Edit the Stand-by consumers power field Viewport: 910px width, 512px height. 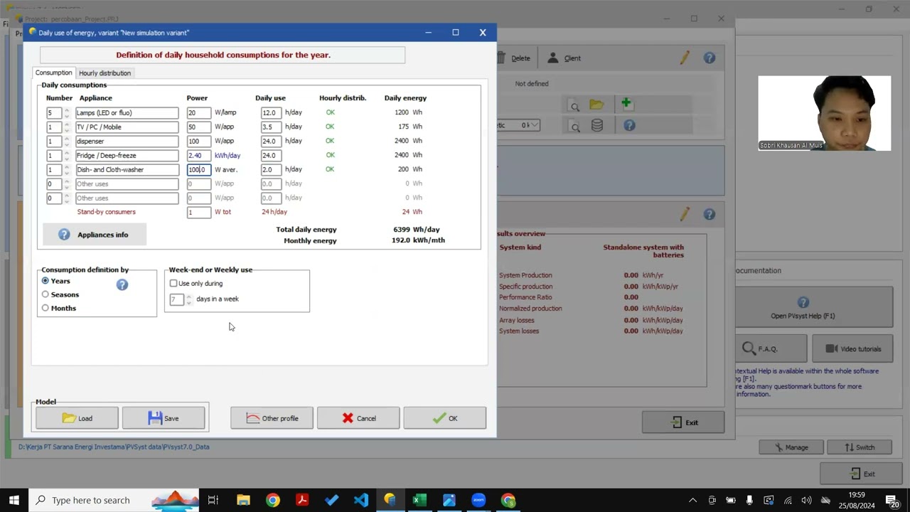tap(199, 212)
